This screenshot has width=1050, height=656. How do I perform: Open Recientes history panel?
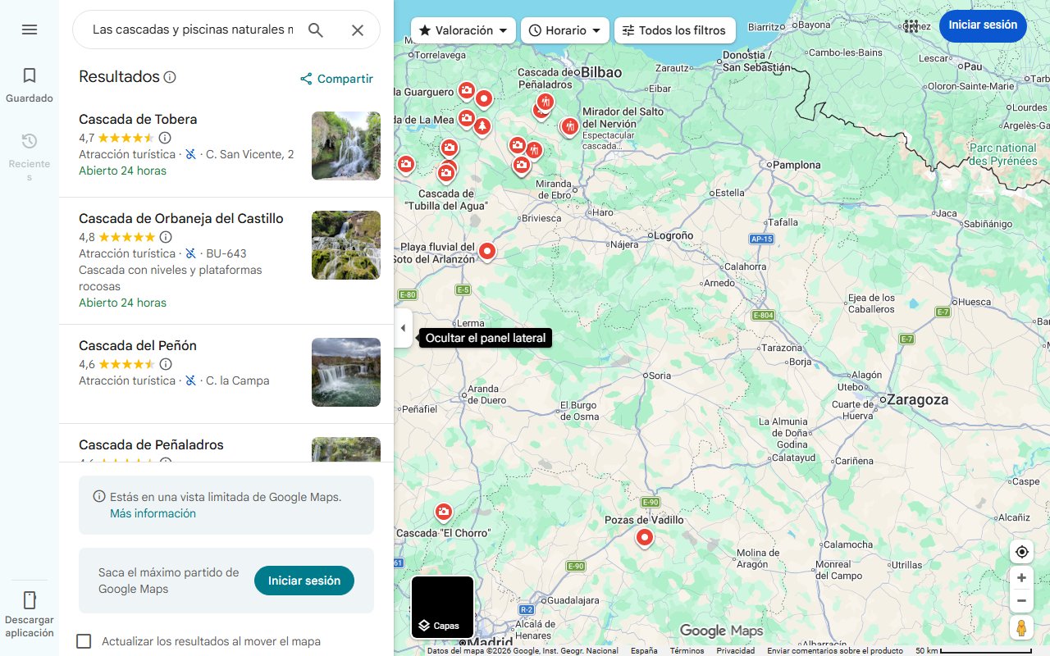pyautogui.click(x=29, y=141)
